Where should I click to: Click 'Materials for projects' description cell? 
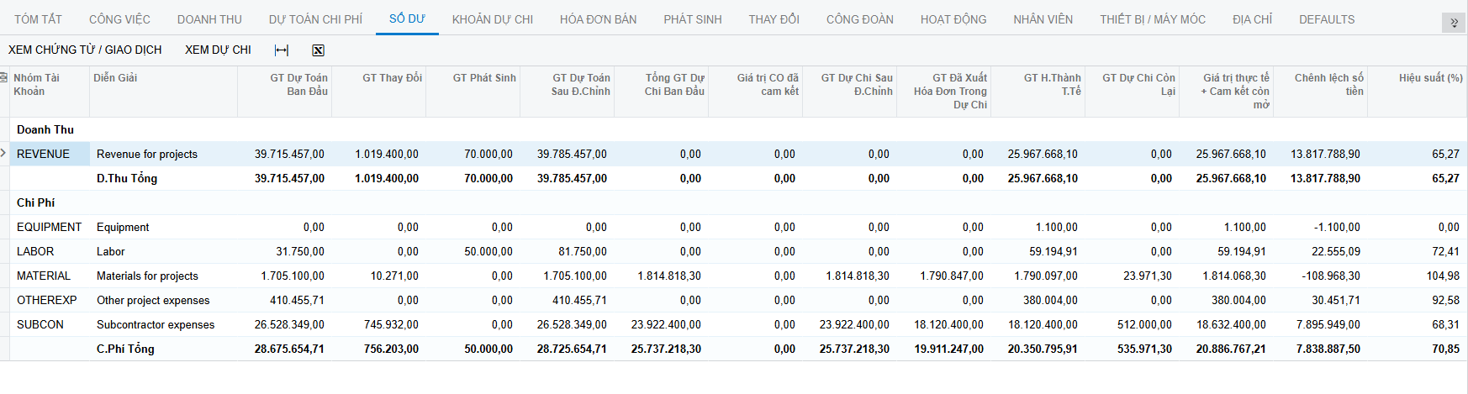(x=163, y=276)
